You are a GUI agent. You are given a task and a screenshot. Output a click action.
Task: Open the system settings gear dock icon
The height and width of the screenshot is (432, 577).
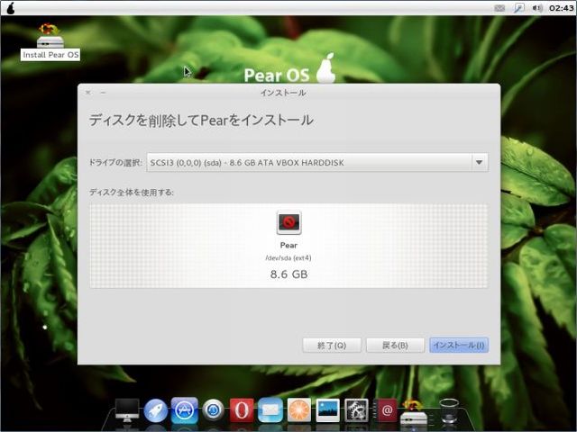[357, 410]
